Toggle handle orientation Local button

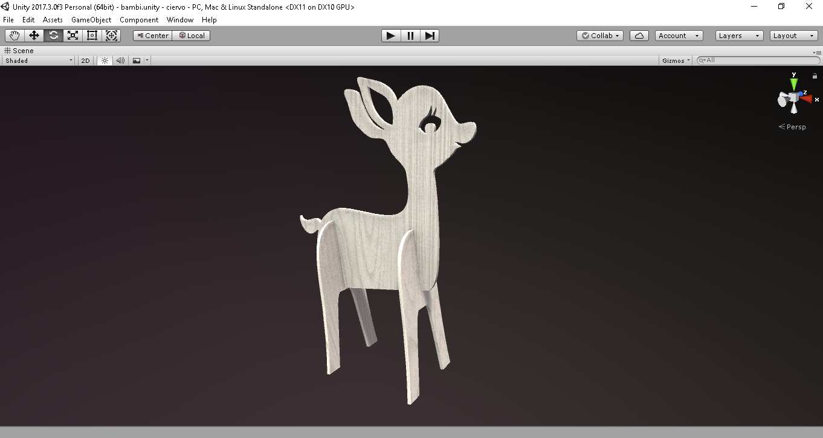(191, 36)
